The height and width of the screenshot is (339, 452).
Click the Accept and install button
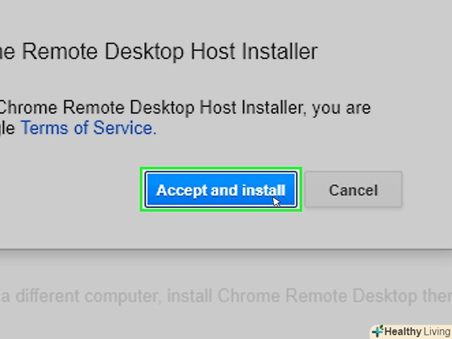click(x=220, y=189)
